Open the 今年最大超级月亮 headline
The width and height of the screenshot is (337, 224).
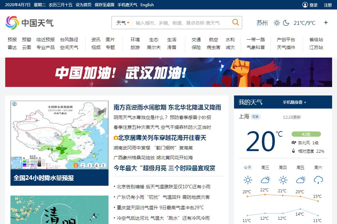click(164, 168)
